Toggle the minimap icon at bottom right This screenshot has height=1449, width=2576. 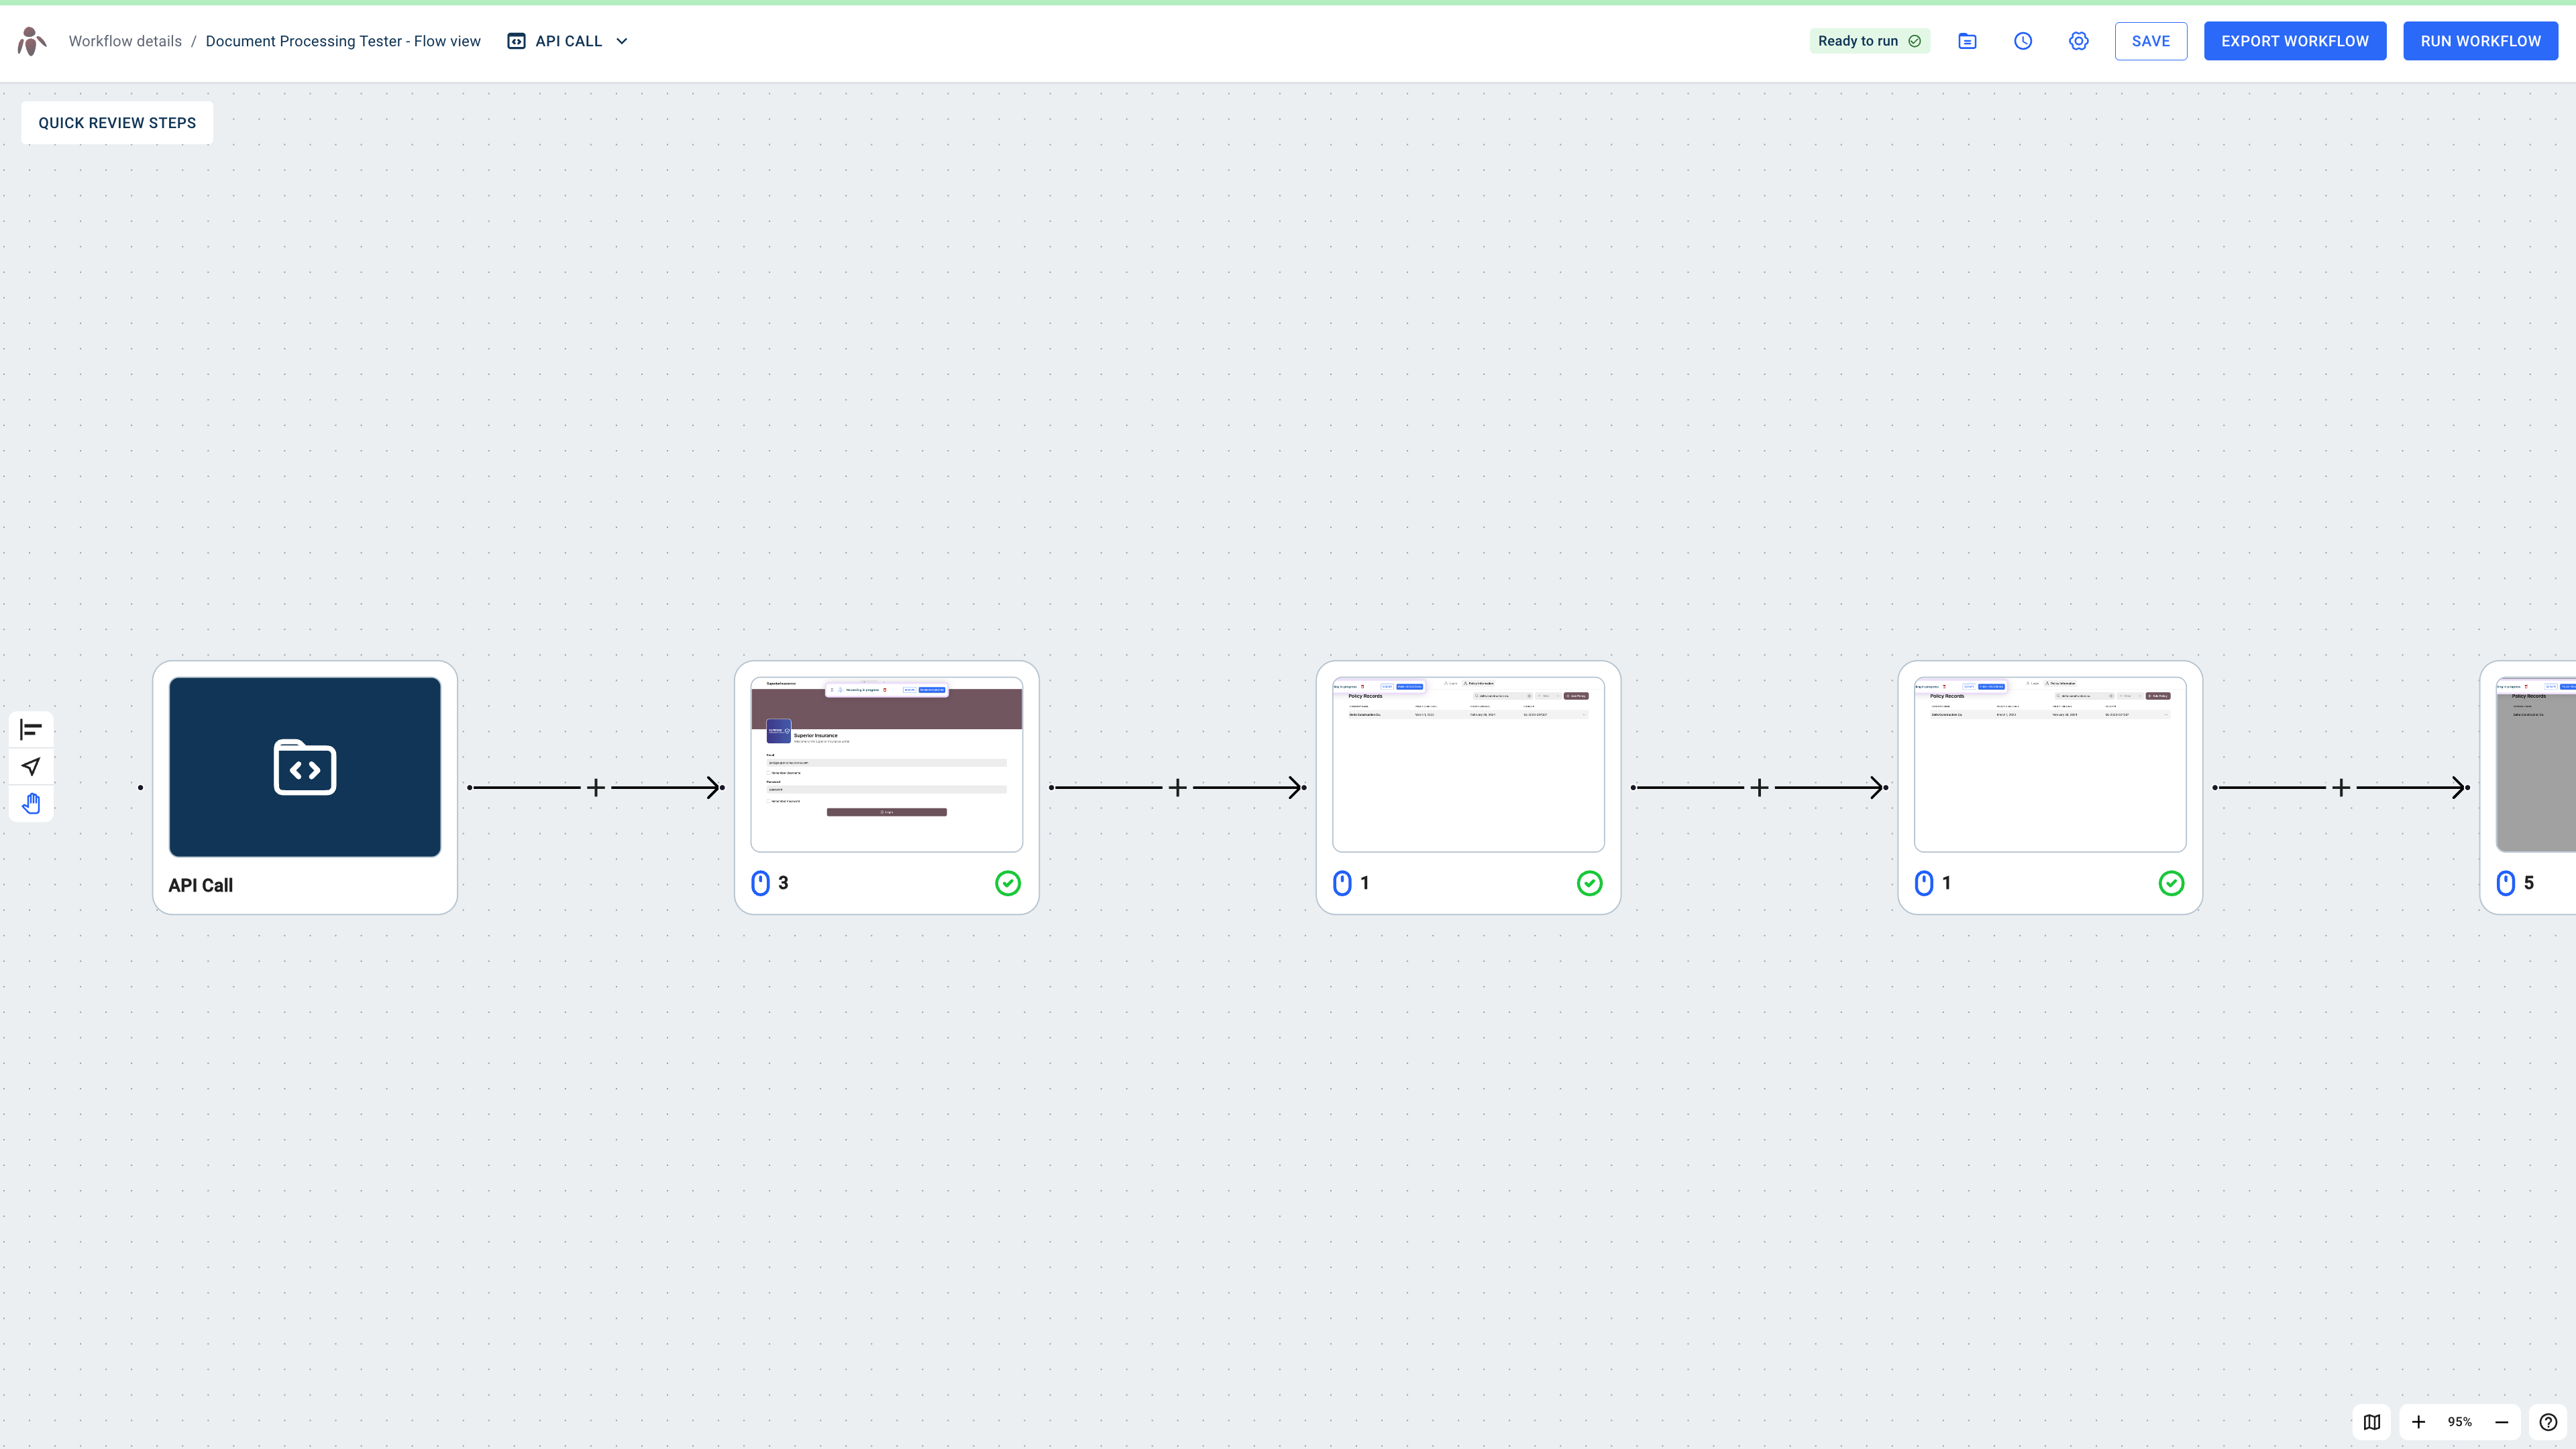(x=2371, y=1421)
